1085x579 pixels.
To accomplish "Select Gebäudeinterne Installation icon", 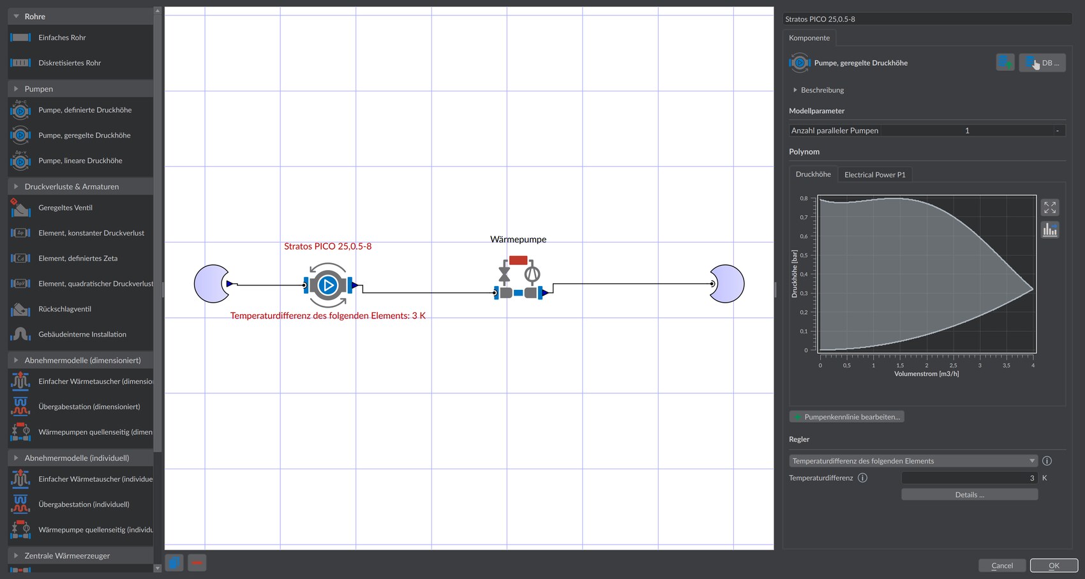I will click(20, 334).
